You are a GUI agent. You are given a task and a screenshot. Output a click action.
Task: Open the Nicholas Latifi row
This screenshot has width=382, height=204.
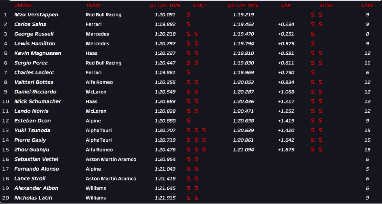coord(33,198)
